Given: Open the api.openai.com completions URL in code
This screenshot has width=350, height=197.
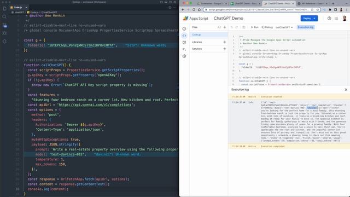Looking at the screenshot, I should coord(95,105).
